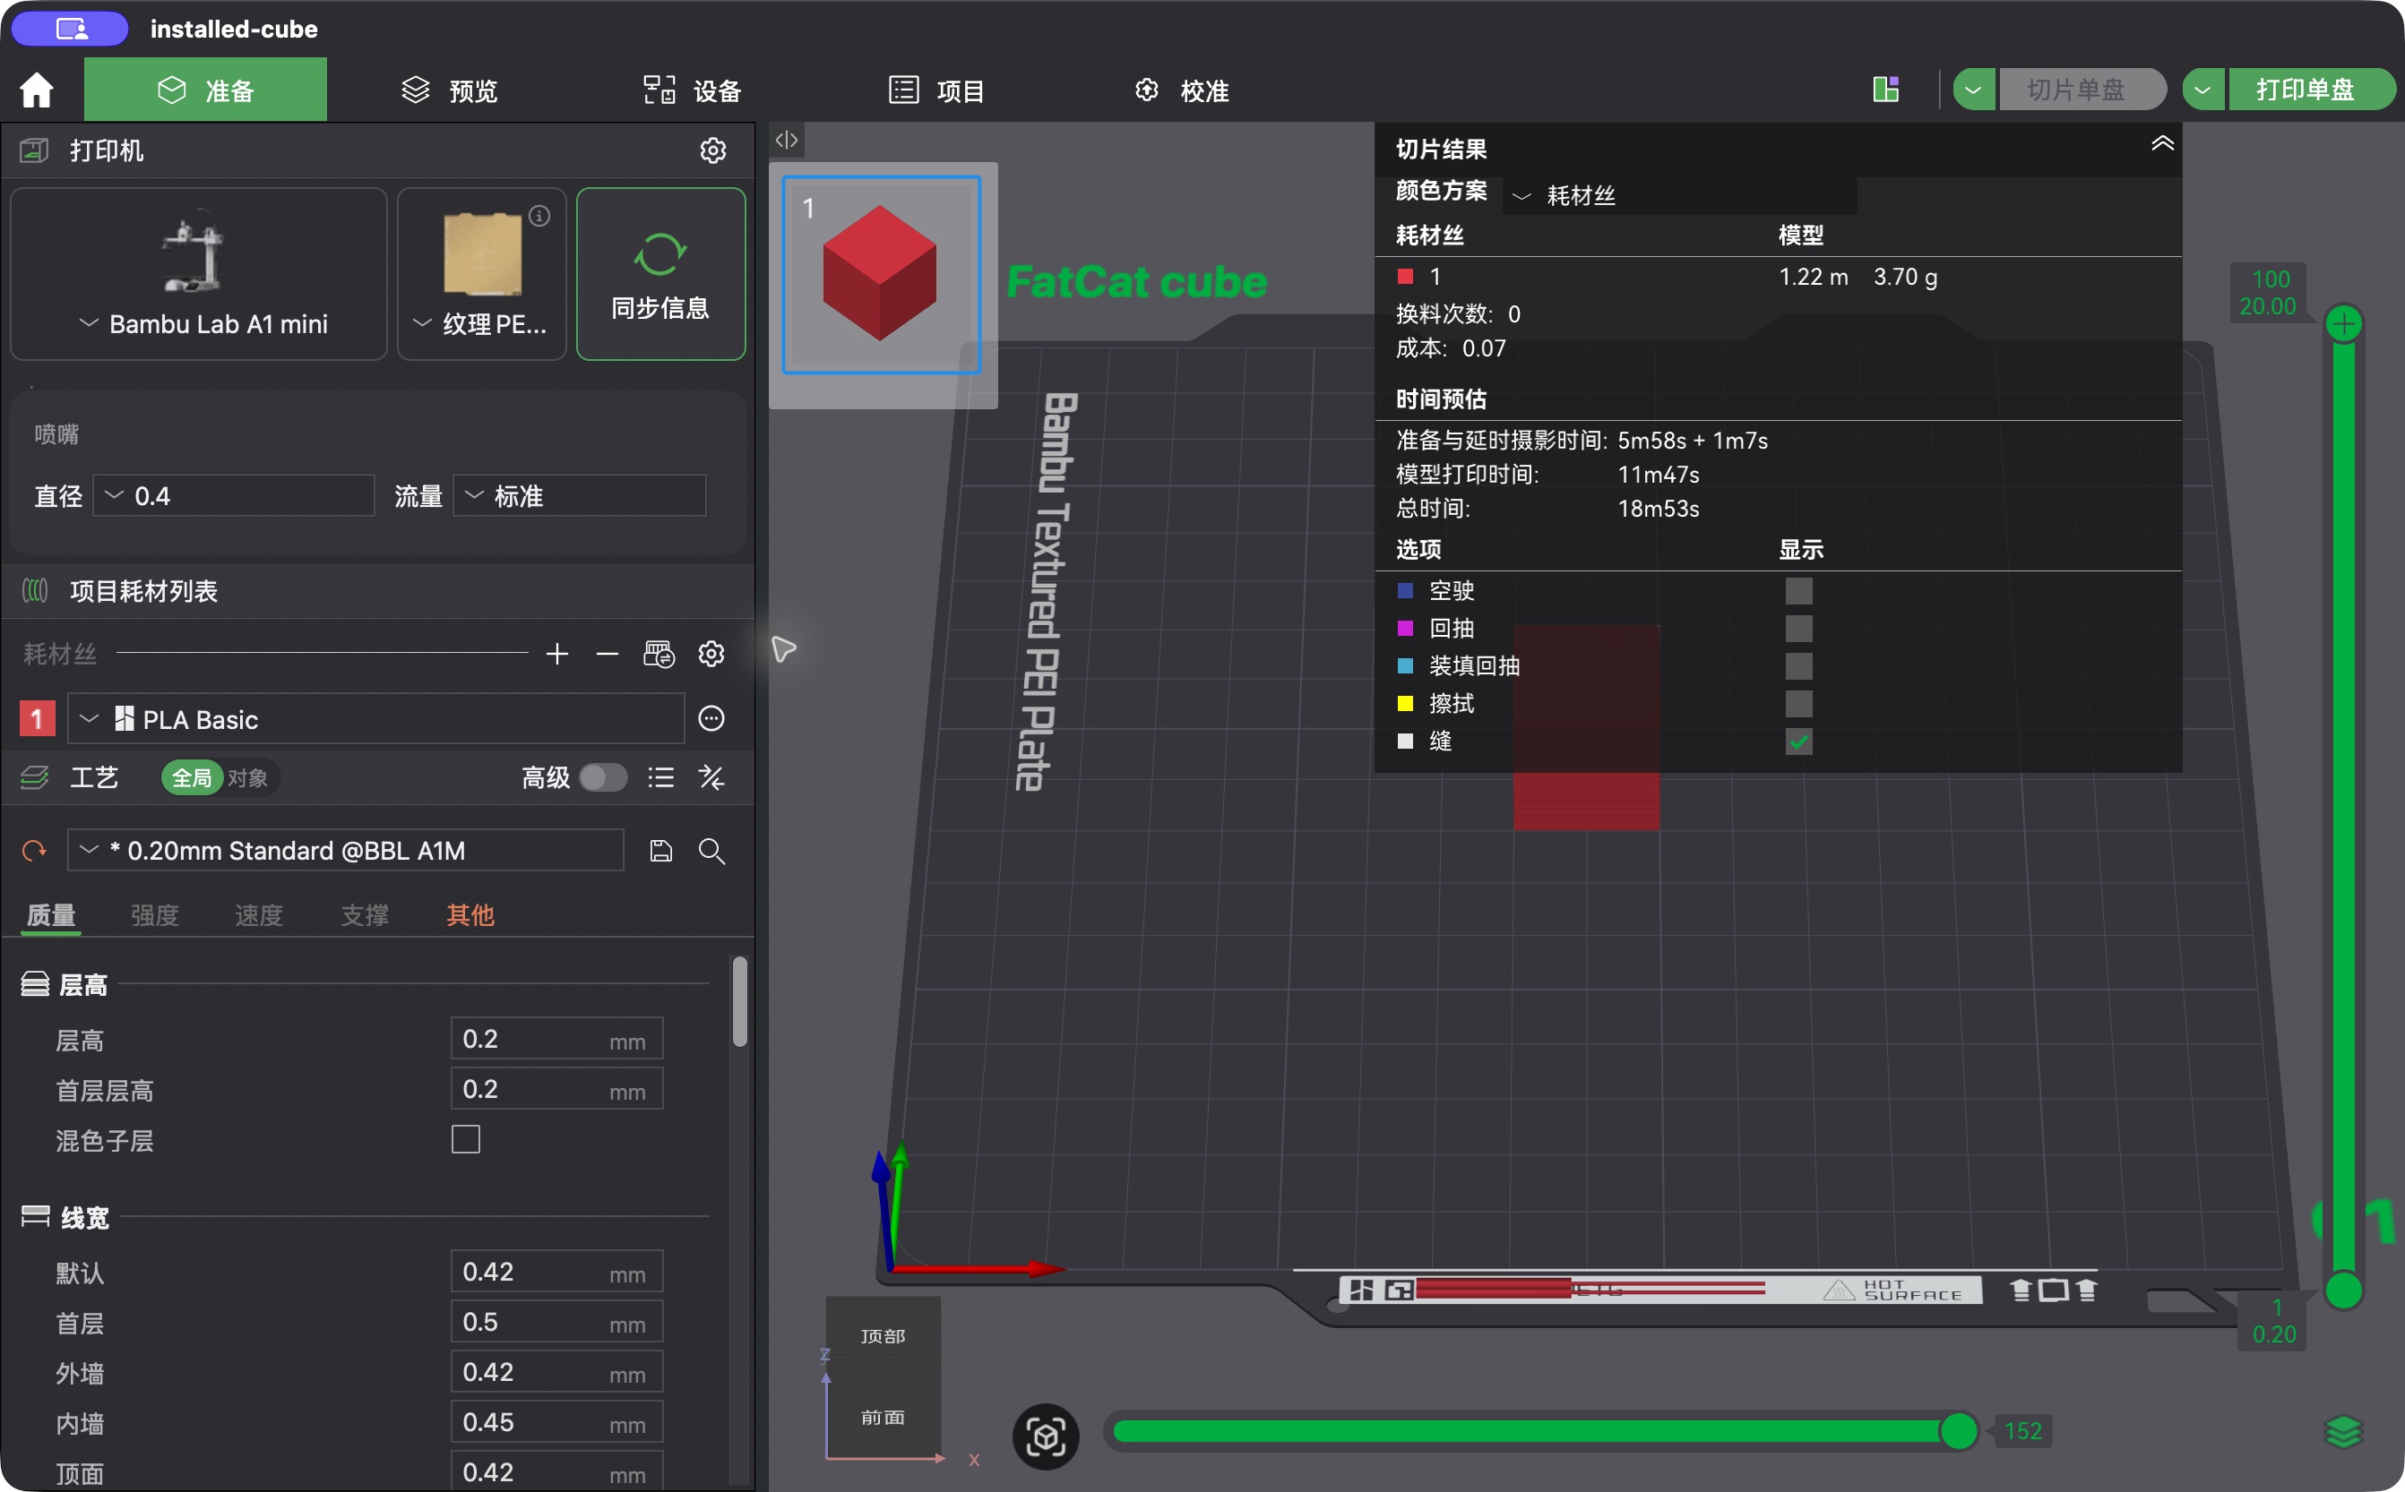The image size is (2405, 1492).
Task: Click the plus on the vertical layer slider
Action: click(x=2343, y=323)
